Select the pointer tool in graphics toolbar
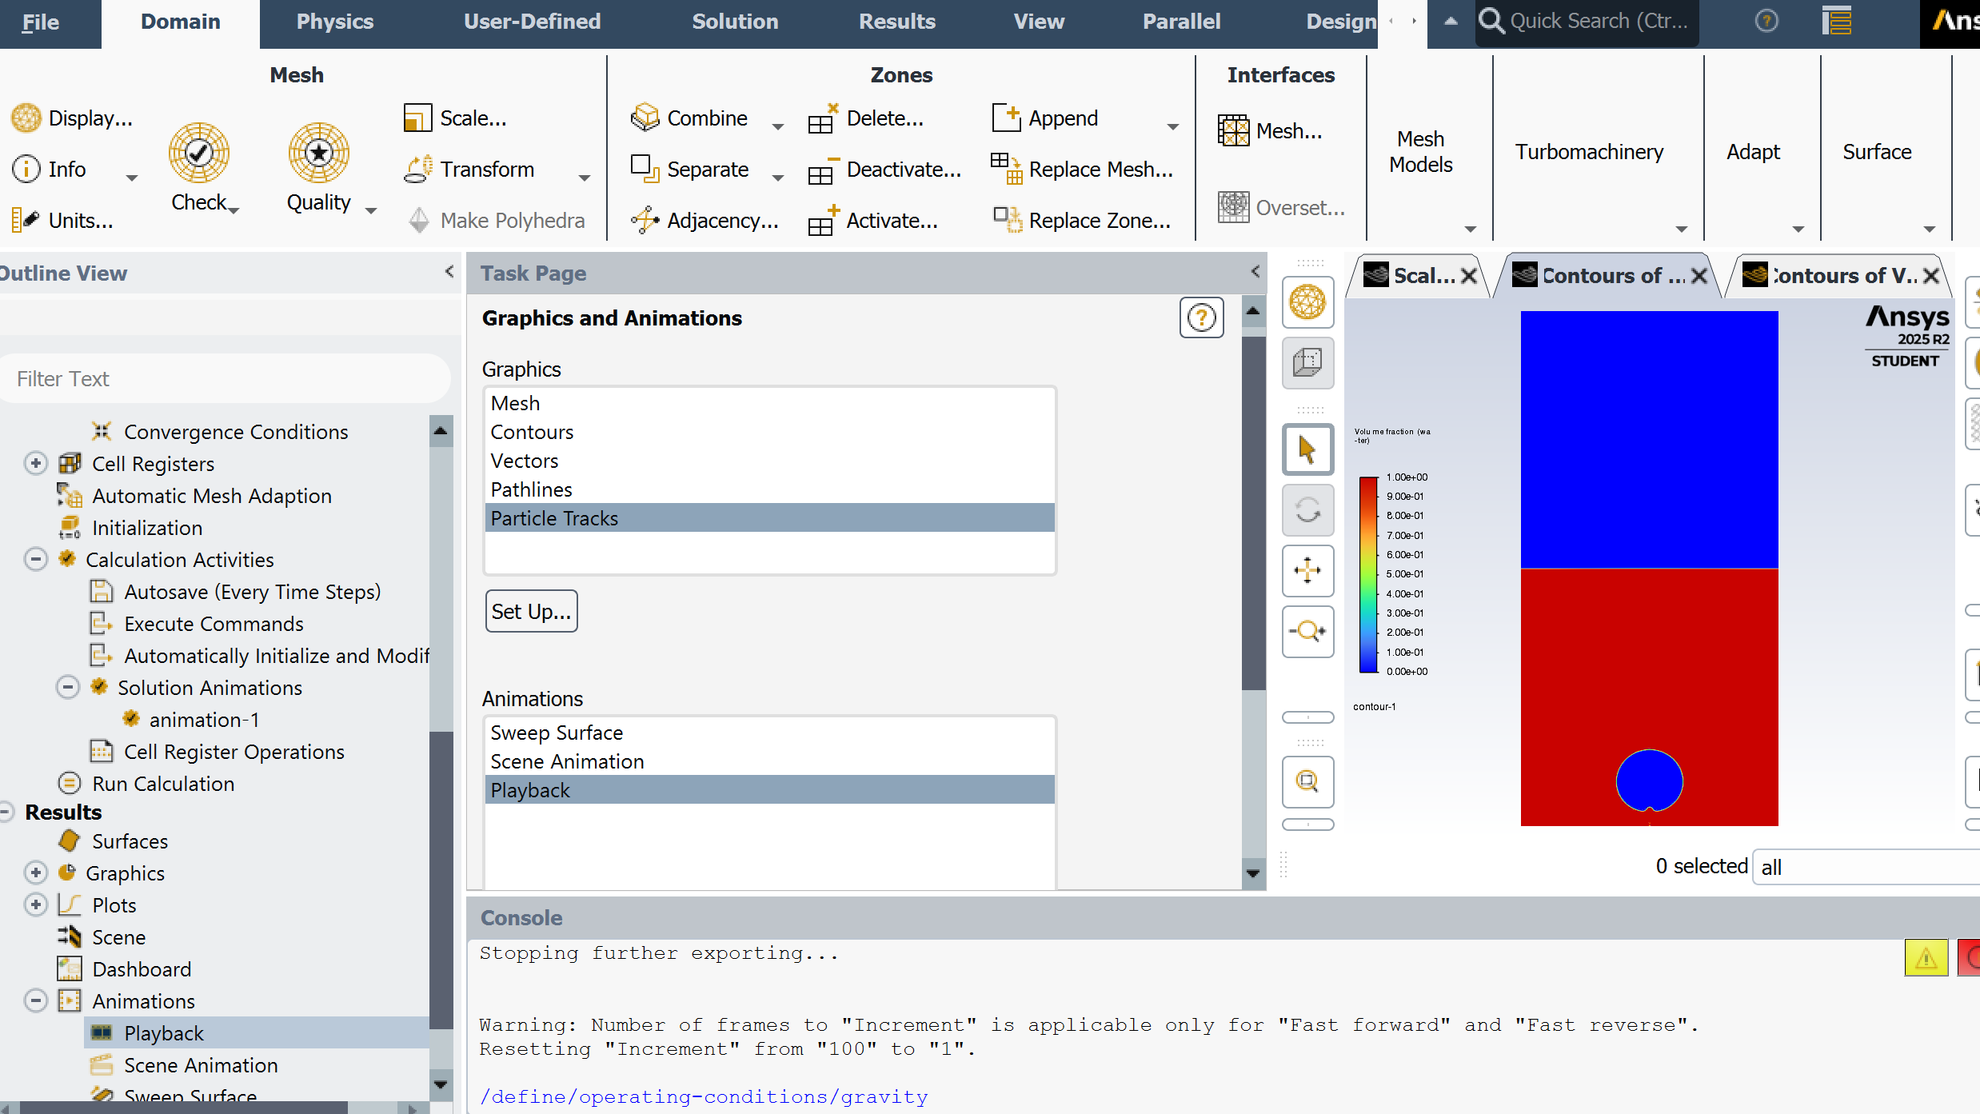The width and height of the screenshot is (1980, 1114). (1307, 449)
